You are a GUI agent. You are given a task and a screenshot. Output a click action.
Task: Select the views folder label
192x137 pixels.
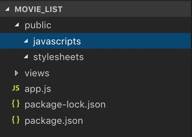[37, 73]
